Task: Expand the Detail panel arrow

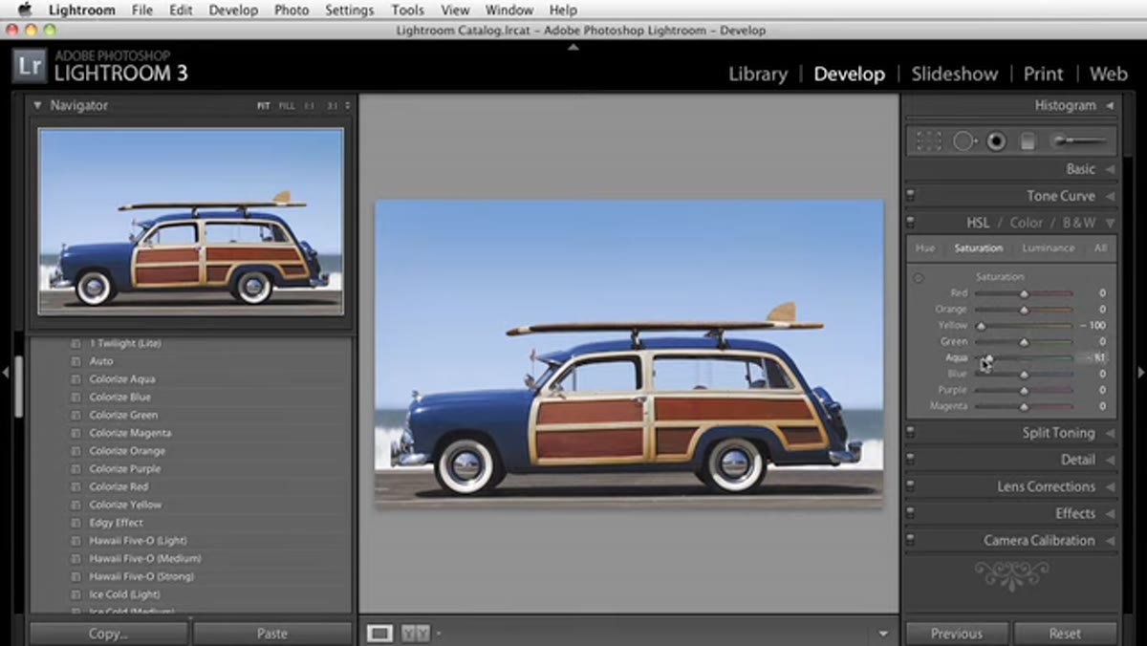Action: click(1110, 460)
